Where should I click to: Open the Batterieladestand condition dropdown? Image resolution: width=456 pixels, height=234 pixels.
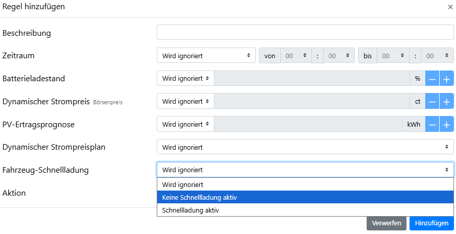185,79
